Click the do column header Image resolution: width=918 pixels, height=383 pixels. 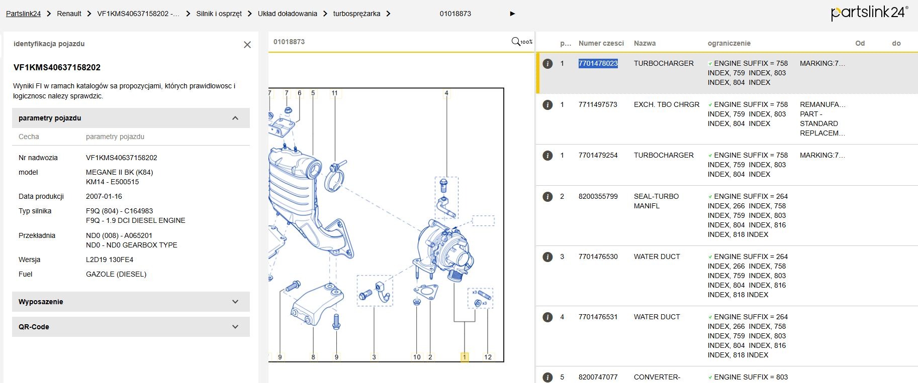[896, 43]
